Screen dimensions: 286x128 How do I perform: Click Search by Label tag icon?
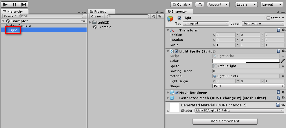(x=160, y=16)
